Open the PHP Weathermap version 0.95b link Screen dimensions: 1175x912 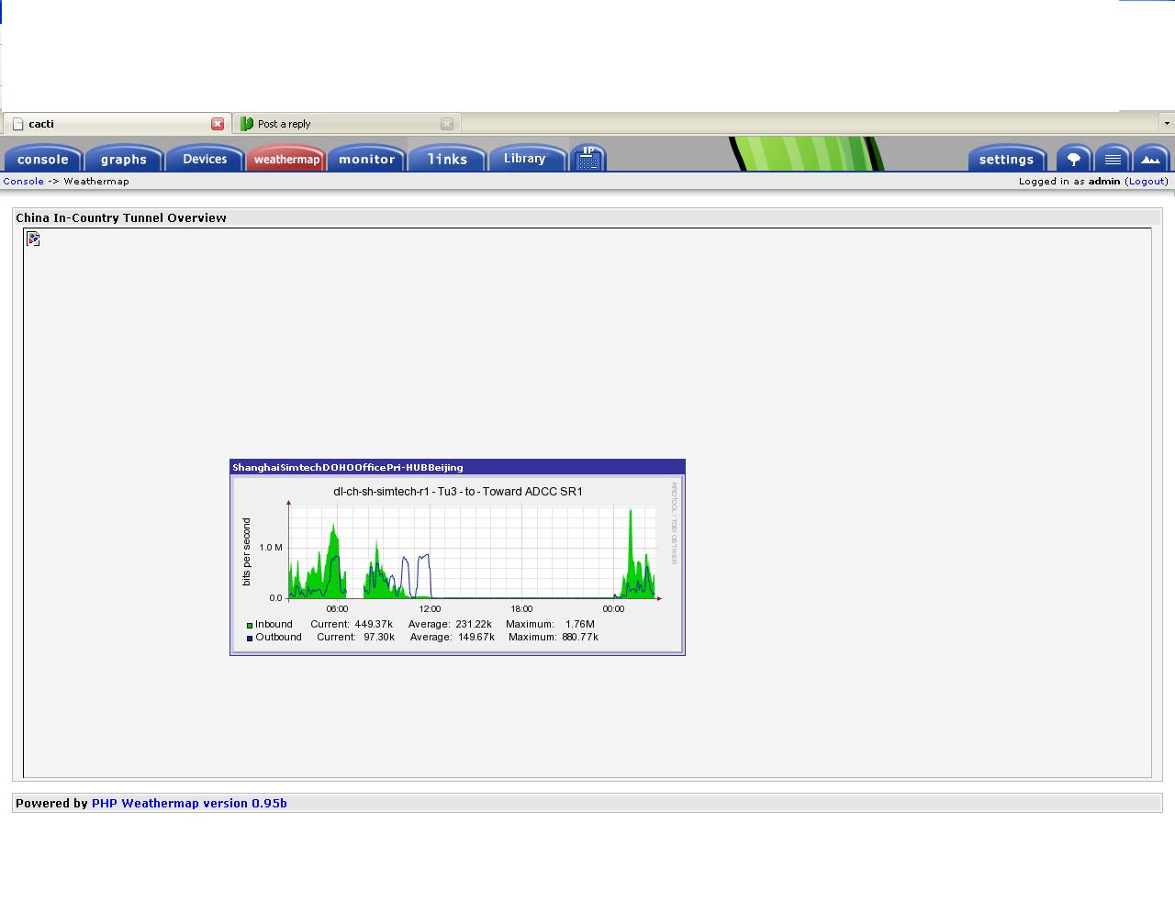point(189,804)
